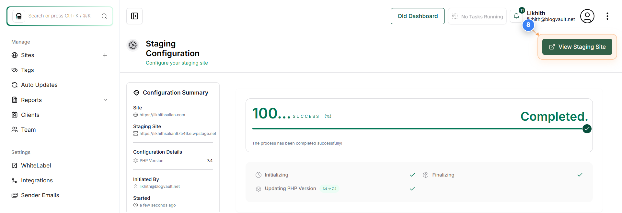The width and height of the screenshot is (622, 213).
Task: Open Team in the sidebar
Action: [x=29, y=130]
